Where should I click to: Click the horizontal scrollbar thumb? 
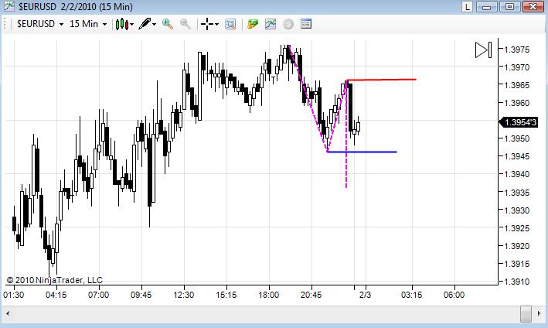(526, 313)
